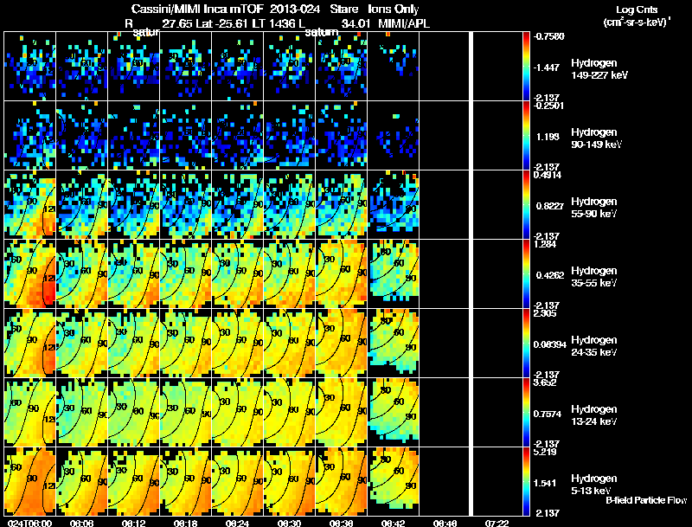The width and height of the screenshot is (692, 527).
Task: Select the Hydrogen 5-13 keV panel at 06:36
Action: point(341,481)
